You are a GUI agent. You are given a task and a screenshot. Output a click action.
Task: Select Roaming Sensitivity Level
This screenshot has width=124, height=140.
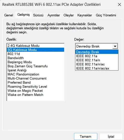tap(36, 87)
